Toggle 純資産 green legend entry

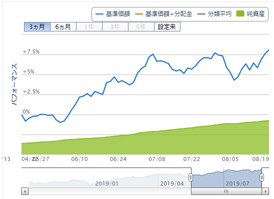coord(250,14)
